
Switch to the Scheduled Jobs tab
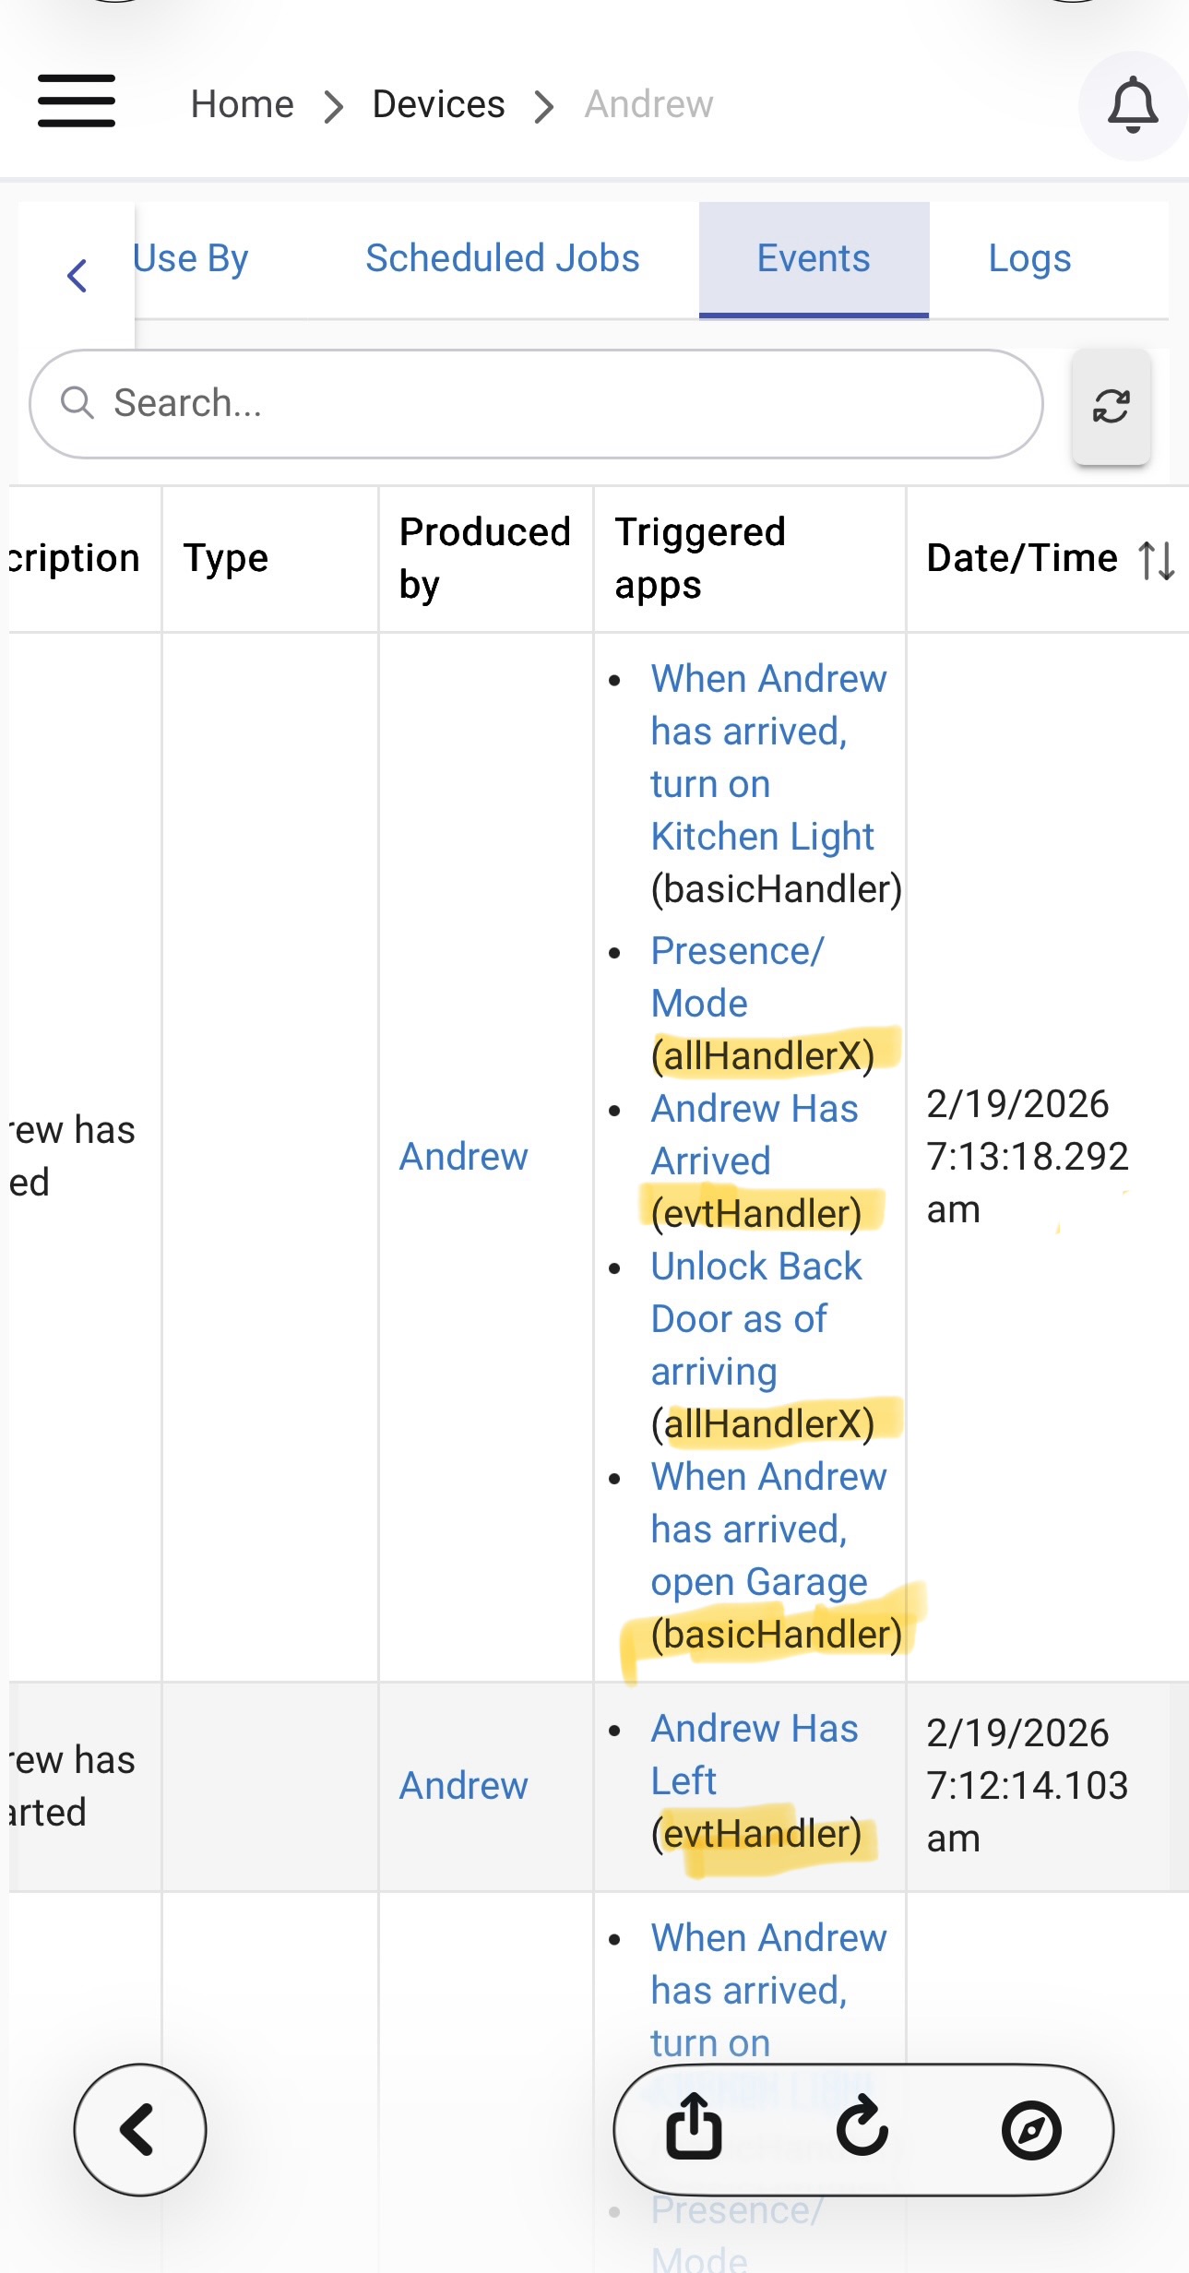[502, 258]
